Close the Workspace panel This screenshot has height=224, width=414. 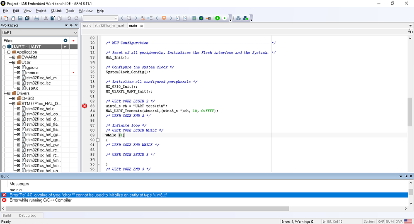[76, 25]
